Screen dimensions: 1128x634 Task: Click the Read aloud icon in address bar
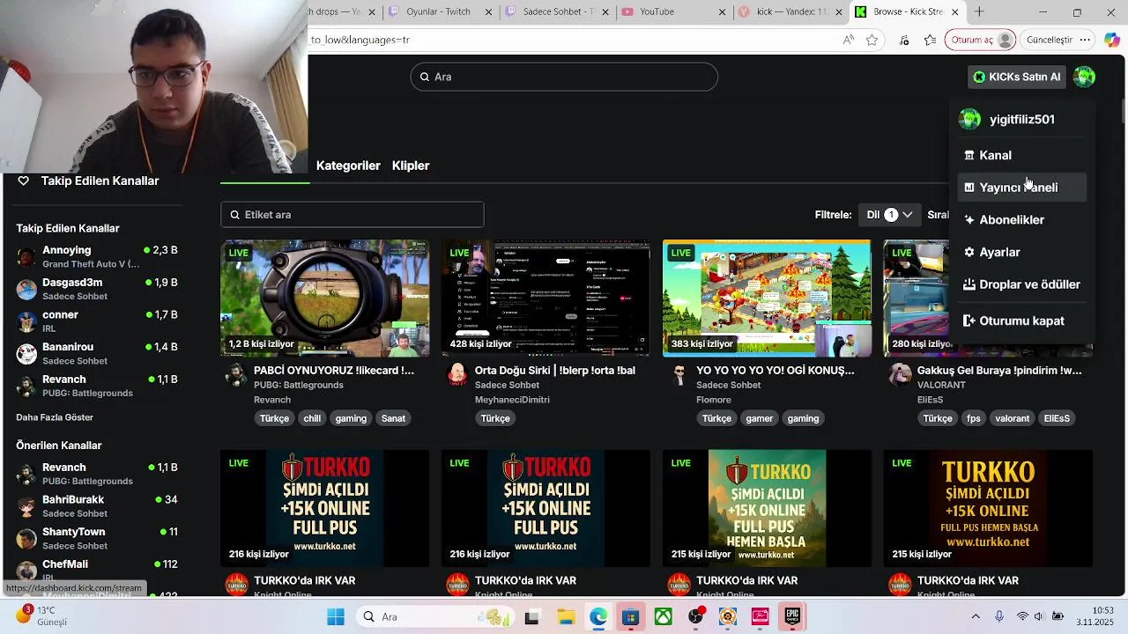[848, 40]
